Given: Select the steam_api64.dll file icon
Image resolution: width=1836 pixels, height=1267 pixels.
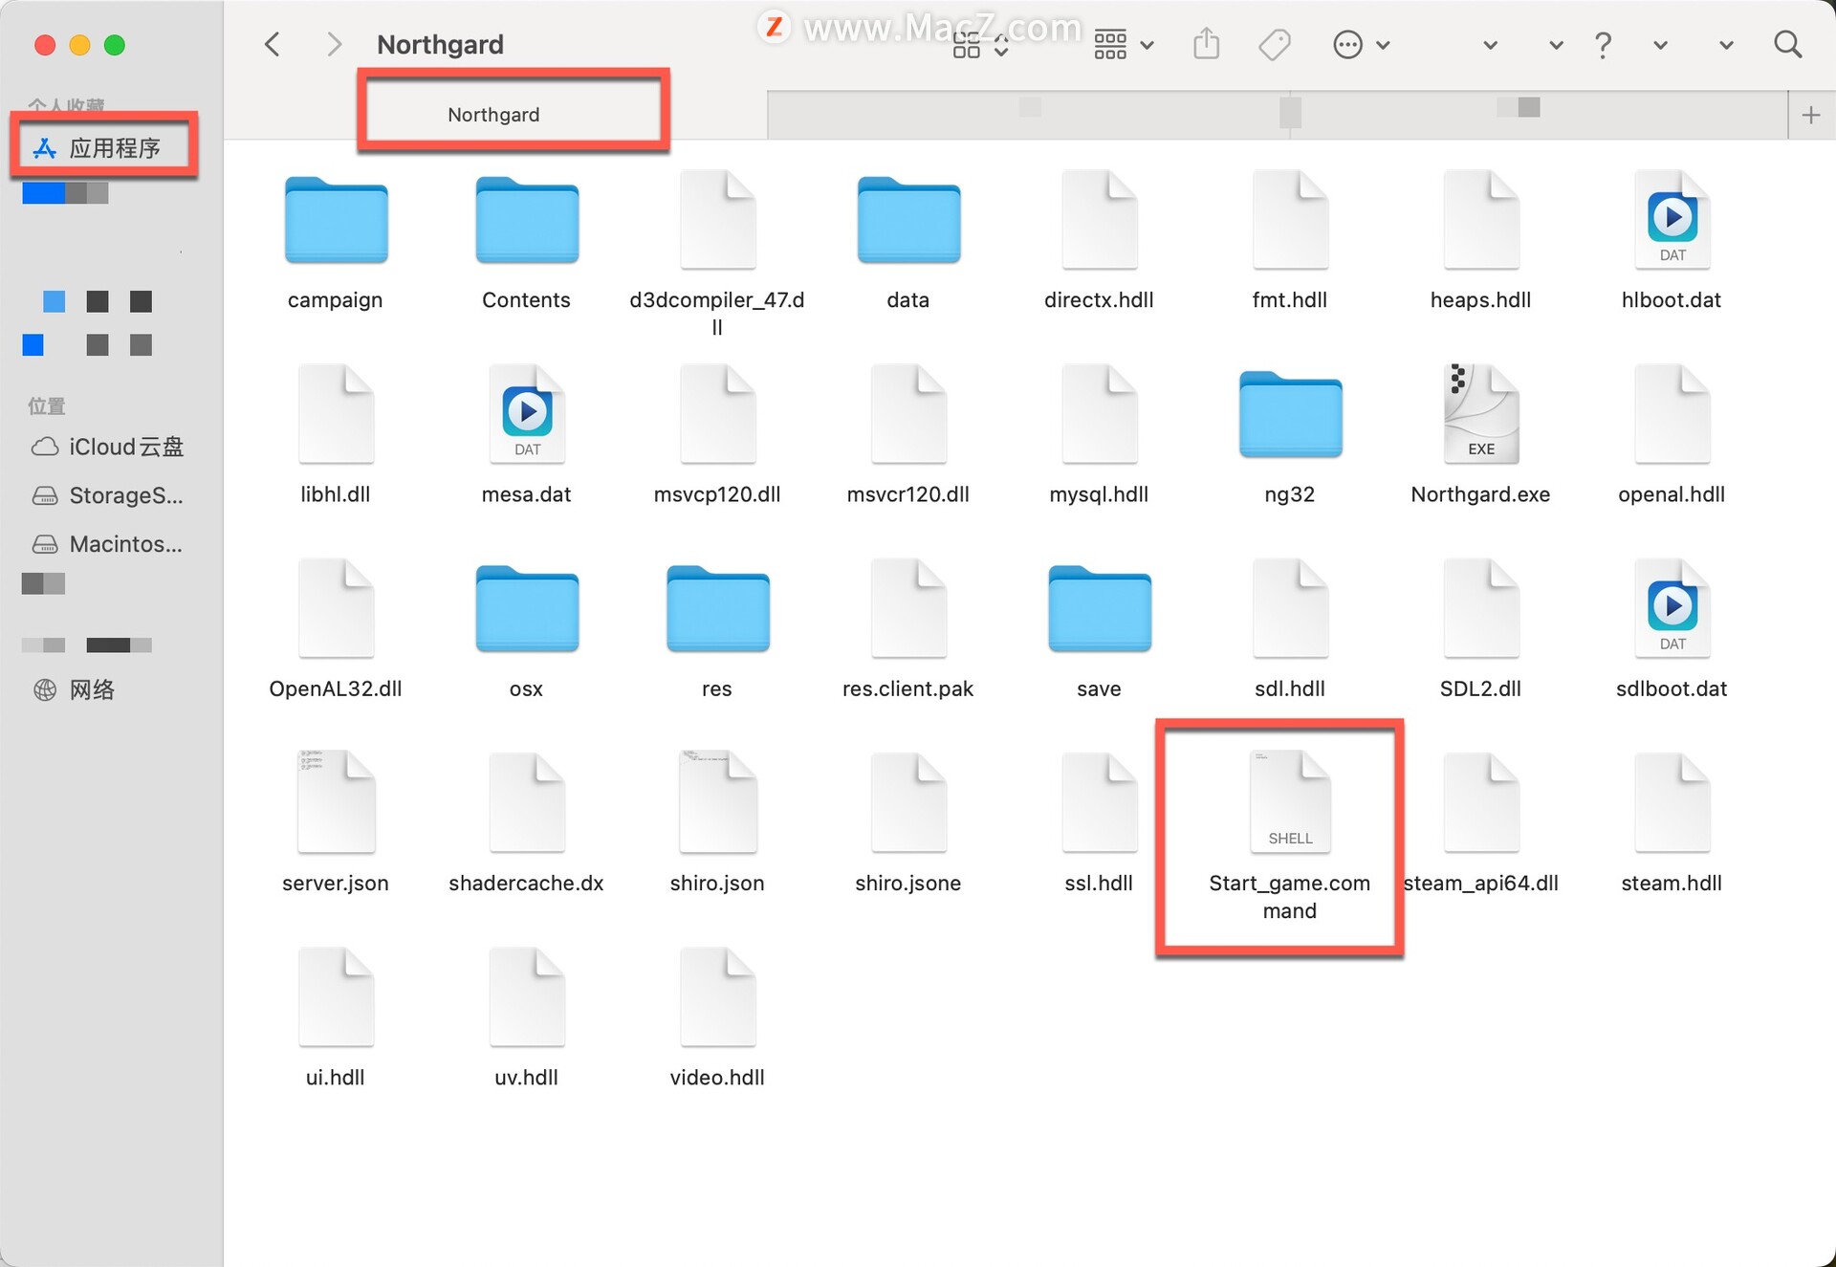Looking at the screenshot, I should 1481,803.
